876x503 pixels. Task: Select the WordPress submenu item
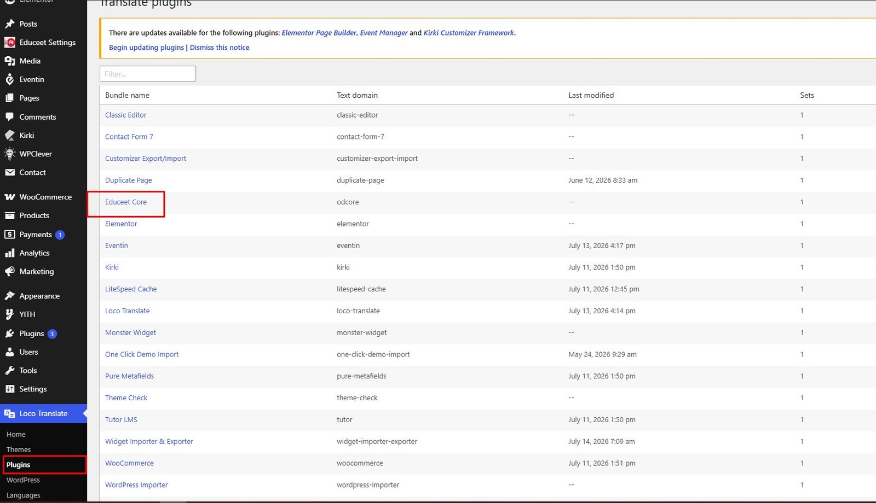(23, 480)
